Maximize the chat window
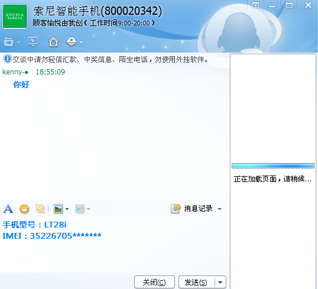Image resolution: width=318 pixels, height=289 pixels. click(289, 5)
